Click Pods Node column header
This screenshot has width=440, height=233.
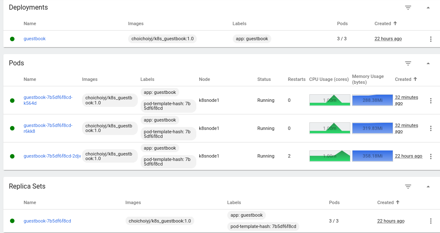click(205, 79)
